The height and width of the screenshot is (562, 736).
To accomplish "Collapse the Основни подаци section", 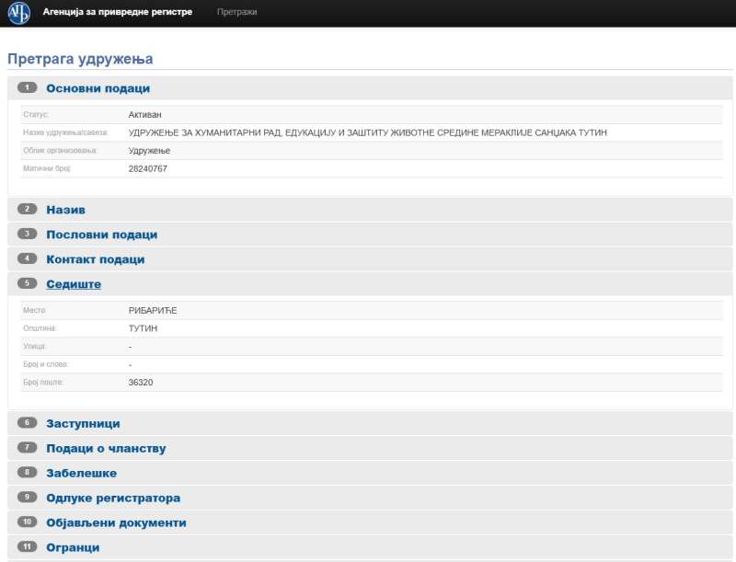I will [x=98, y=88].
